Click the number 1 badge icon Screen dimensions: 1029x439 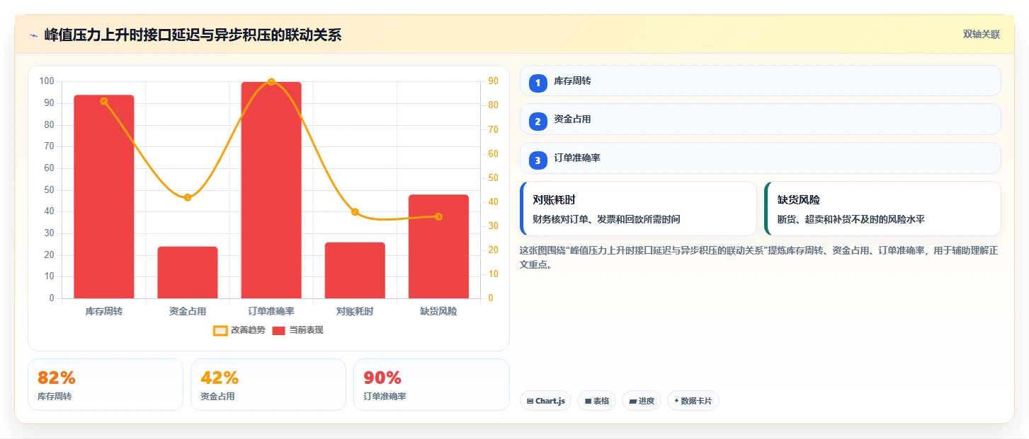(x=538, y=83)
